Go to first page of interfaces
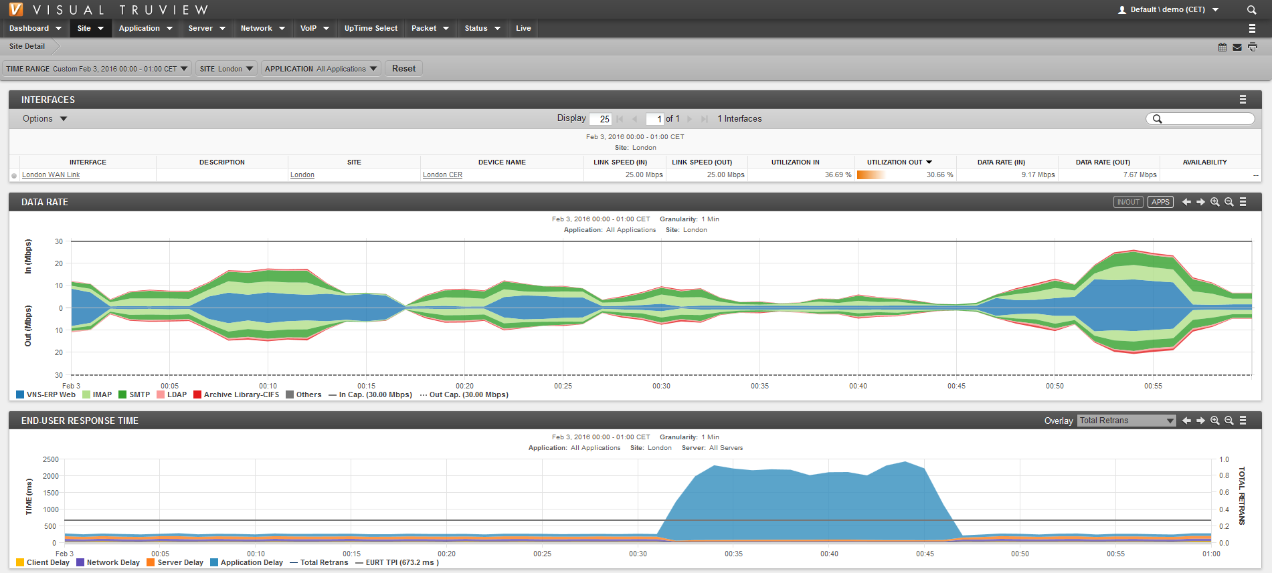This screenshot has height=573, width=1272. 620,119
